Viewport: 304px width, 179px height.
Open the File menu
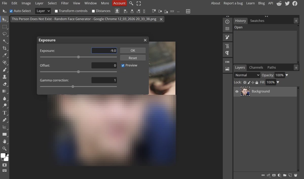point(5,3)
